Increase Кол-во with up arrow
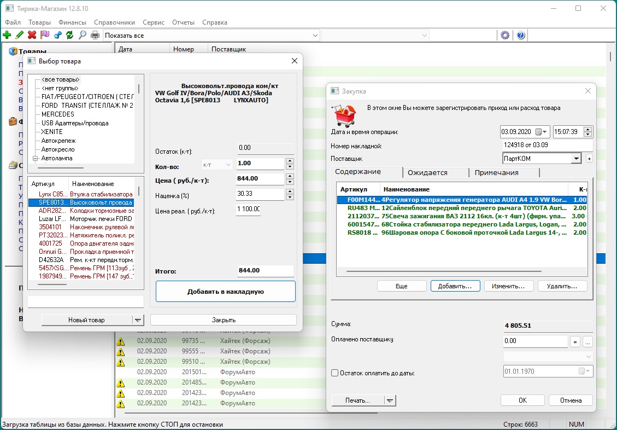 tap(290, 161)
